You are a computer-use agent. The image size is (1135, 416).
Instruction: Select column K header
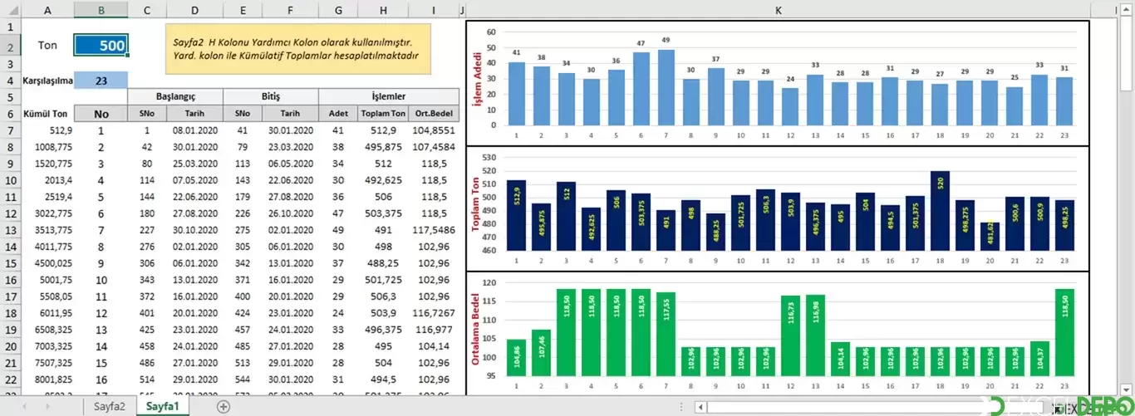(x=778, y=10)
